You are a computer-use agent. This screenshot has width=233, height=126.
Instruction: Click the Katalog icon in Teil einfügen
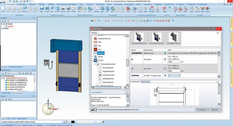pyautogui.click(x=107, y=8)
